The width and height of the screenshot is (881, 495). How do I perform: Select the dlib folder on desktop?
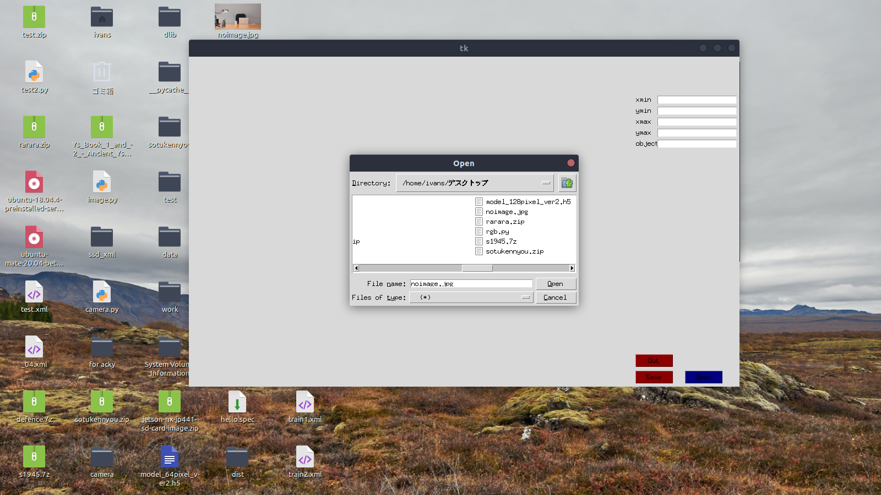tap(170, 17)
